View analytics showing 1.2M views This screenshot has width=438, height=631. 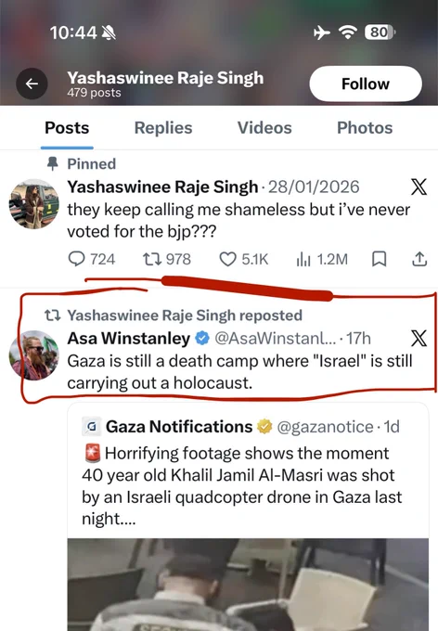tap(322, 259)
